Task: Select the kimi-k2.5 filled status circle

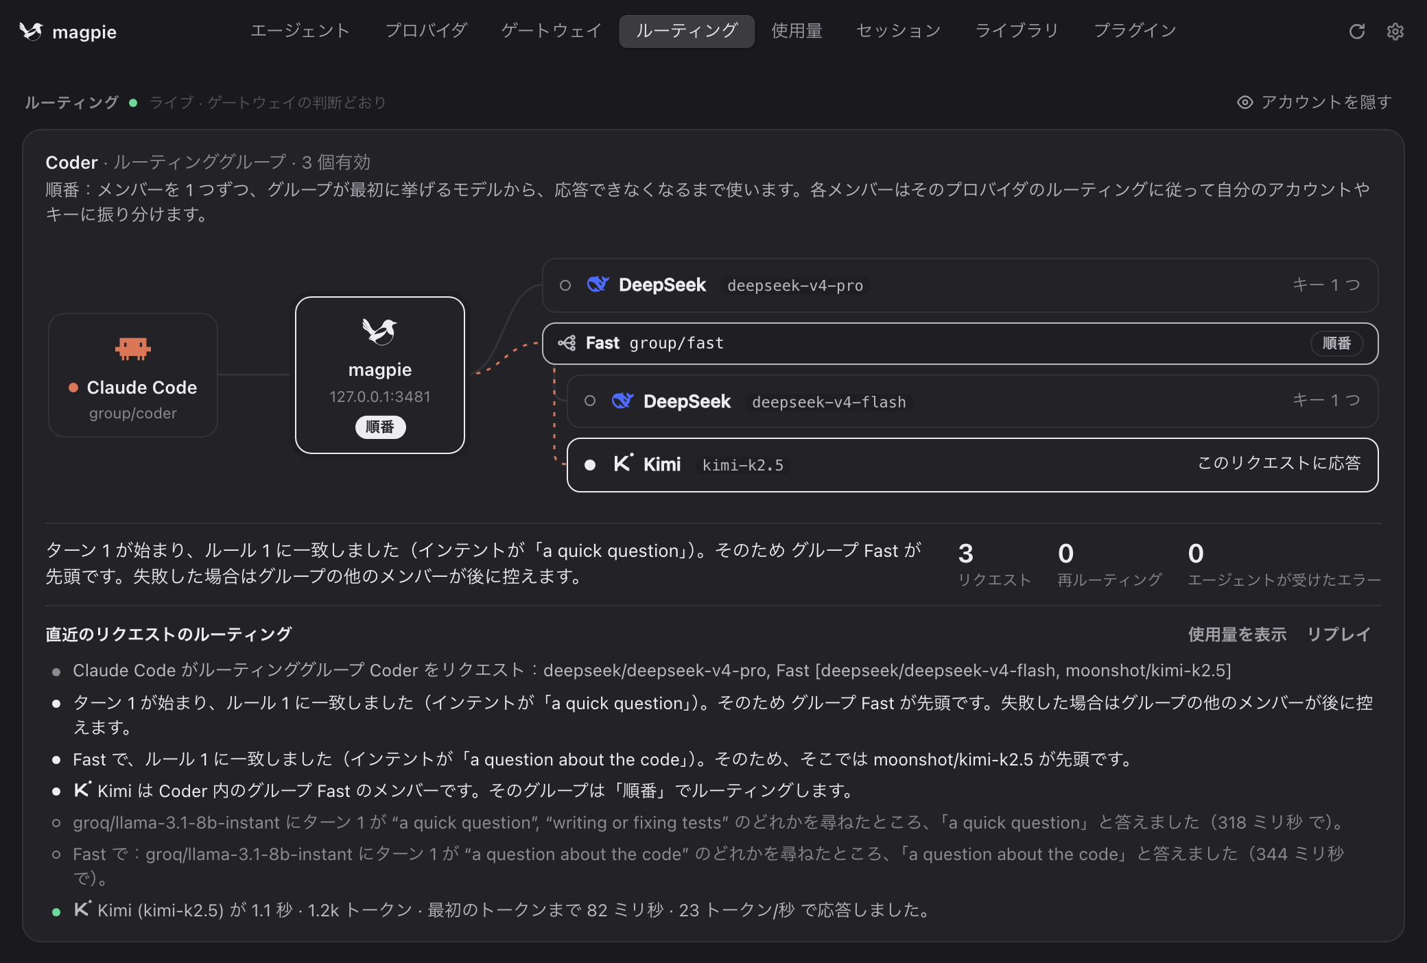Action: coord(590,465)
